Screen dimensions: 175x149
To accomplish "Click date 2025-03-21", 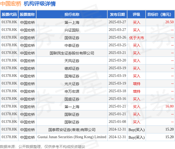I will (117, 53).
